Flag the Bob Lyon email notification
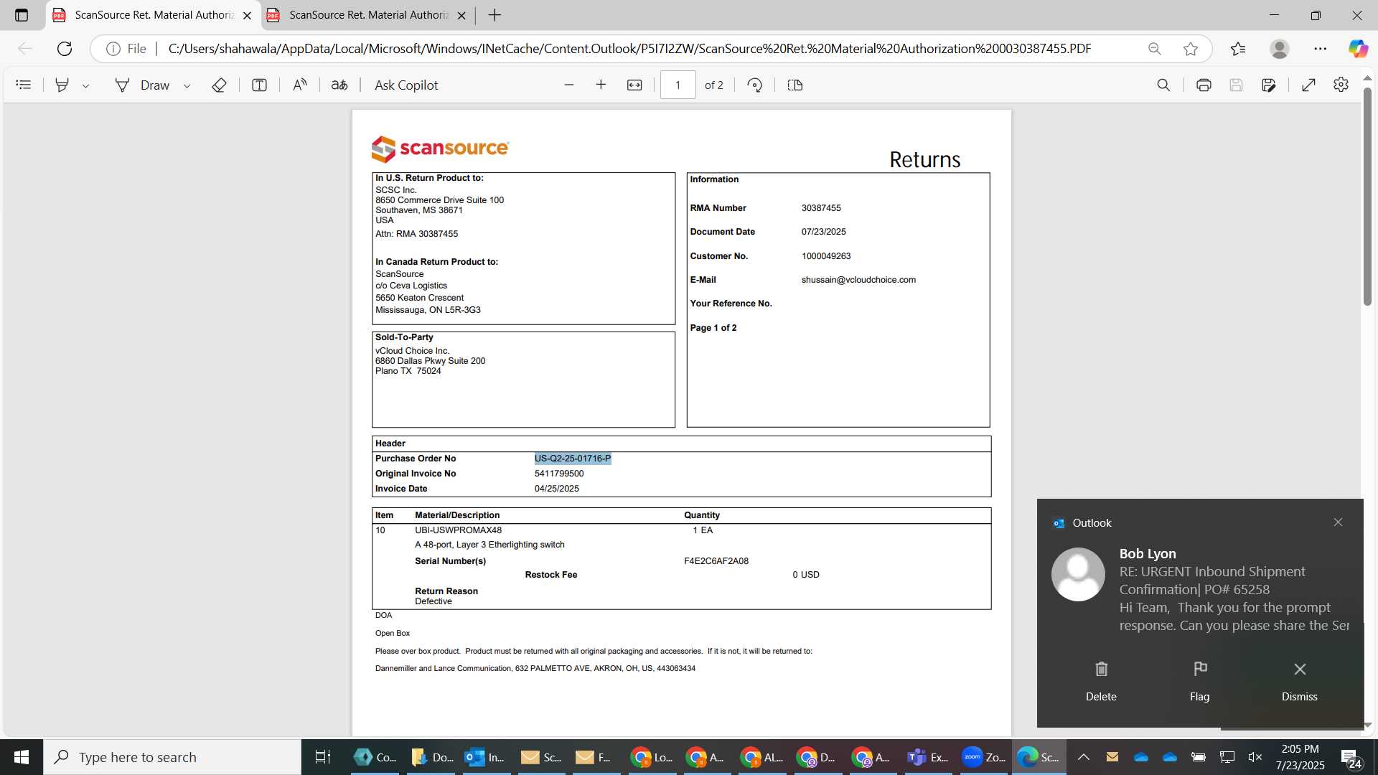Image resolution: width=1378 pixels, height=775 pixels. pyautogui.click(x=1200, y=681)
